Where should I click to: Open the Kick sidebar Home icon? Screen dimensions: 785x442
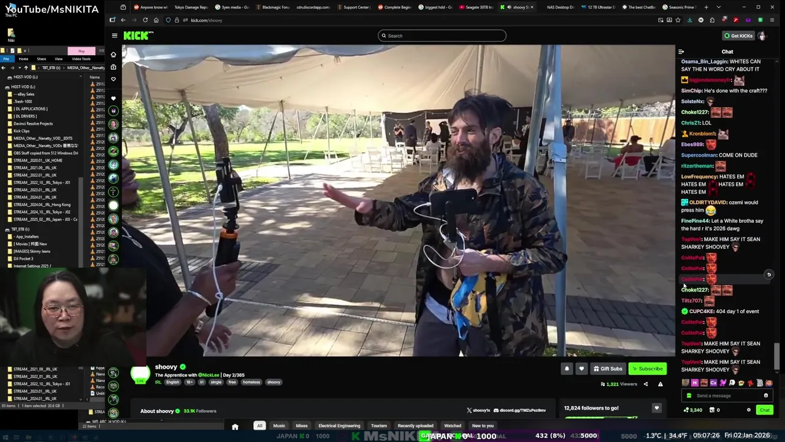point(113,55)
